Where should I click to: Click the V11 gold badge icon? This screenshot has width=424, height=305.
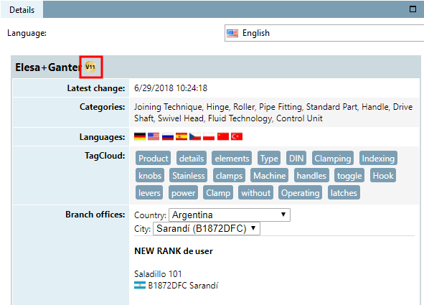click(90, 67)
